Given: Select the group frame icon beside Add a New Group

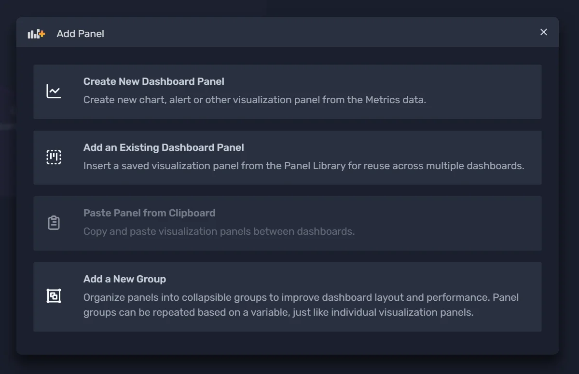Looking at the screenshot, I should pos(54,296).
